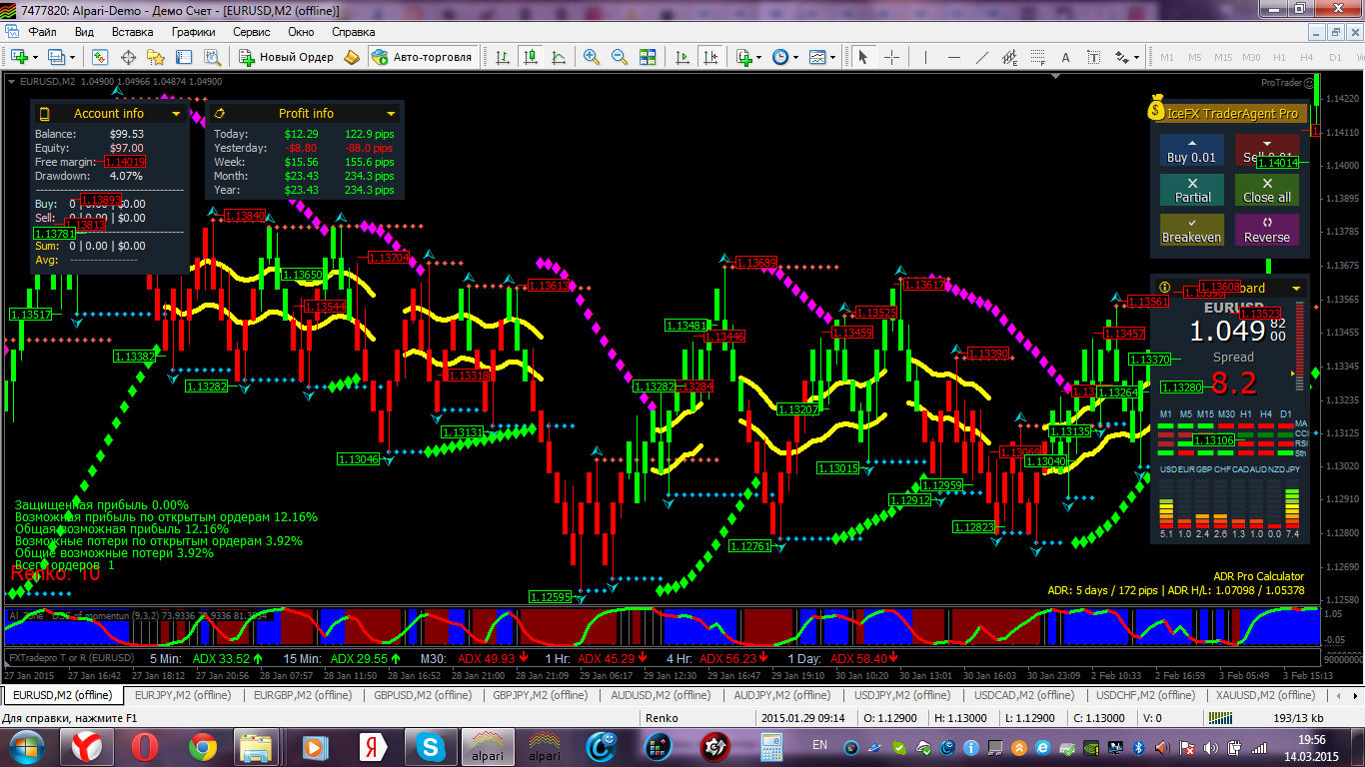
Task: Switch chart to H4 timeframe
Action: 1306,57
